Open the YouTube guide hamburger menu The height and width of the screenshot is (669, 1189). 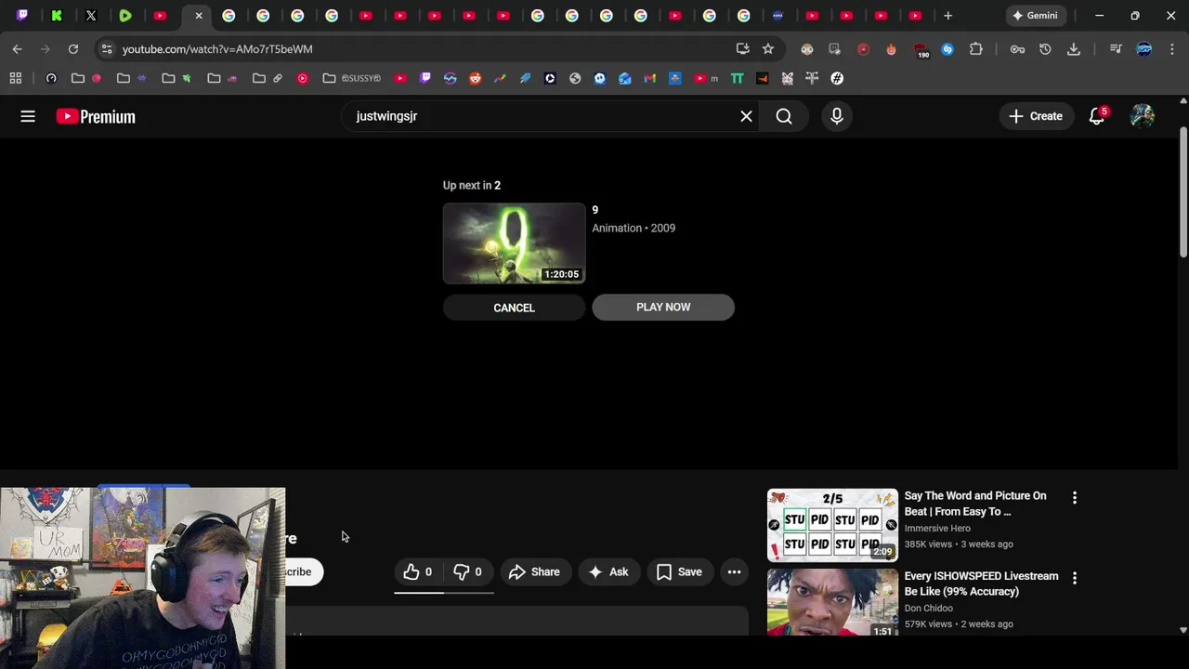pos(28,116)
